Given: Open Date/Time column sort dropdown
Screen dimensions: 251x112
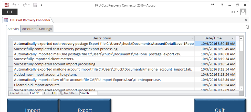Looking at the screenshot, I should [233, 38].
